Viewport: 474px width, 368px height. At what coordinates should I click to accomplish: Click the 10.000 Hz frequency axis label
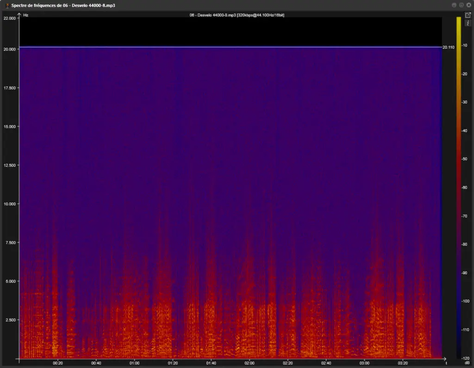(x=10, y=204)
